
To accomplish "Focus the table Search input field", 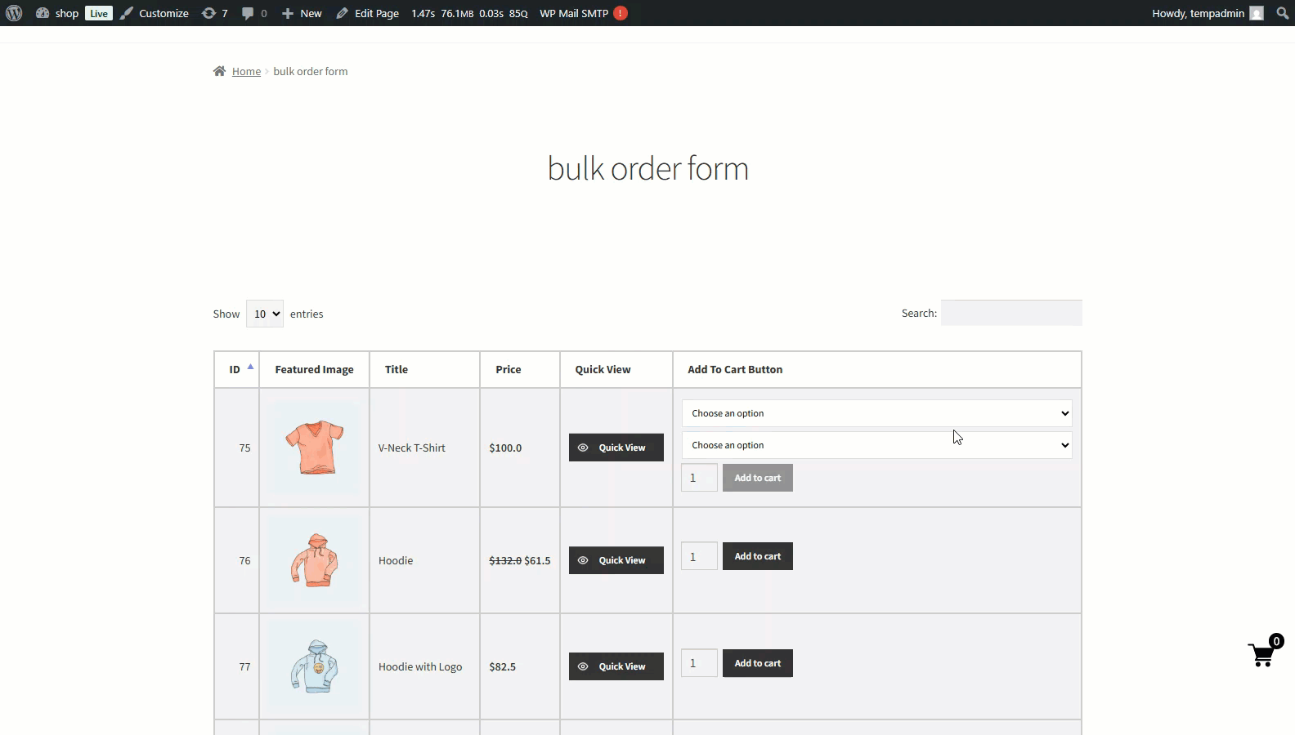I will (x=1011, y=313).
